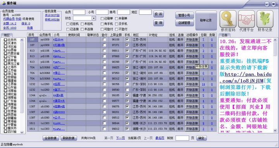Click 升级 link
This screenshot has width=279, height=148.
pos(19,19)
